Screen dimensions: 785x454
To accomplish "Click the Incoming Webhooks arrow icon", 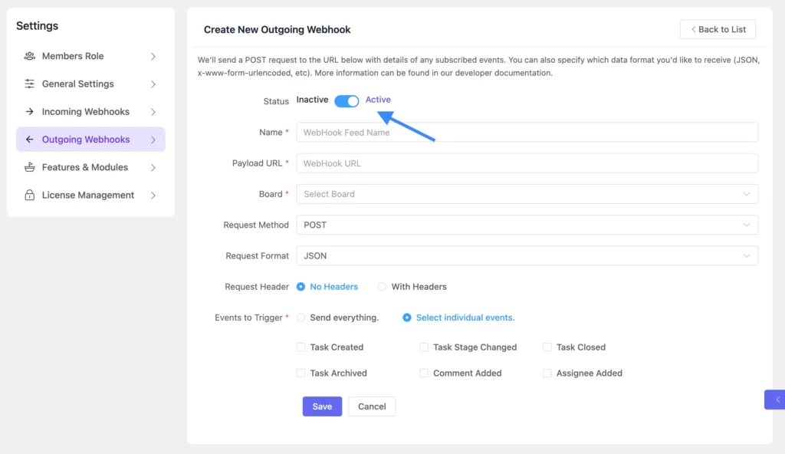I will click(x=30, y=111).
